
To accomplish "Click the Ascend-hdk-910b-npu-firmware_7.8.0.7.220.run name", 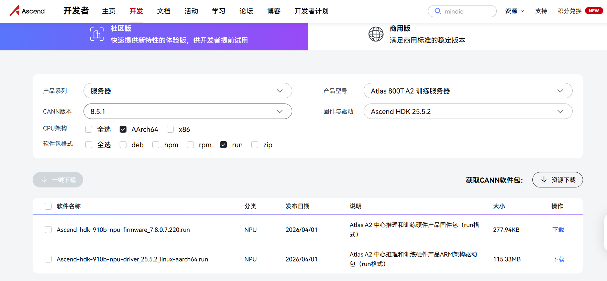I will [123, 230].
